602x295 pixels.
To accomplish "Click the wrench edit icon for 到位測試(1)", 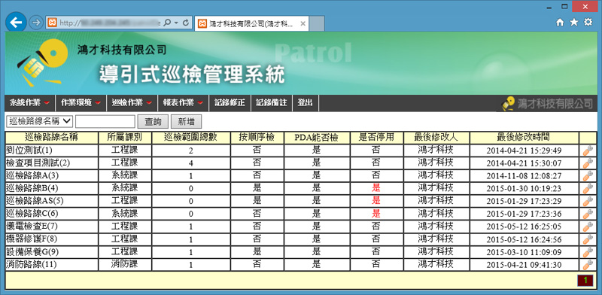I will pos(588,151).
